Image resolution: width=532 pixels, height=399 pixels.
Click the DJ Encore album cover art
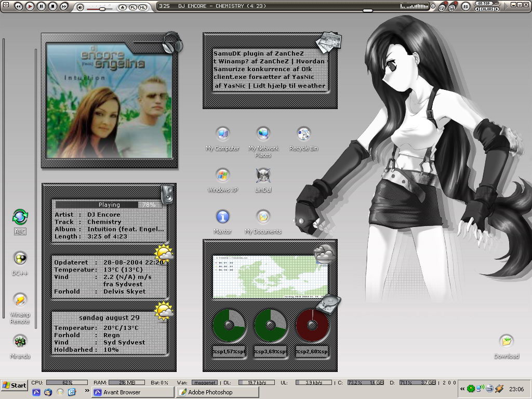109,100
